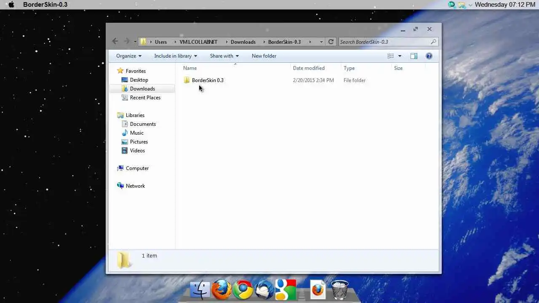
Task: Expand the arrow before Users breadcrumb
Action: 150,42
